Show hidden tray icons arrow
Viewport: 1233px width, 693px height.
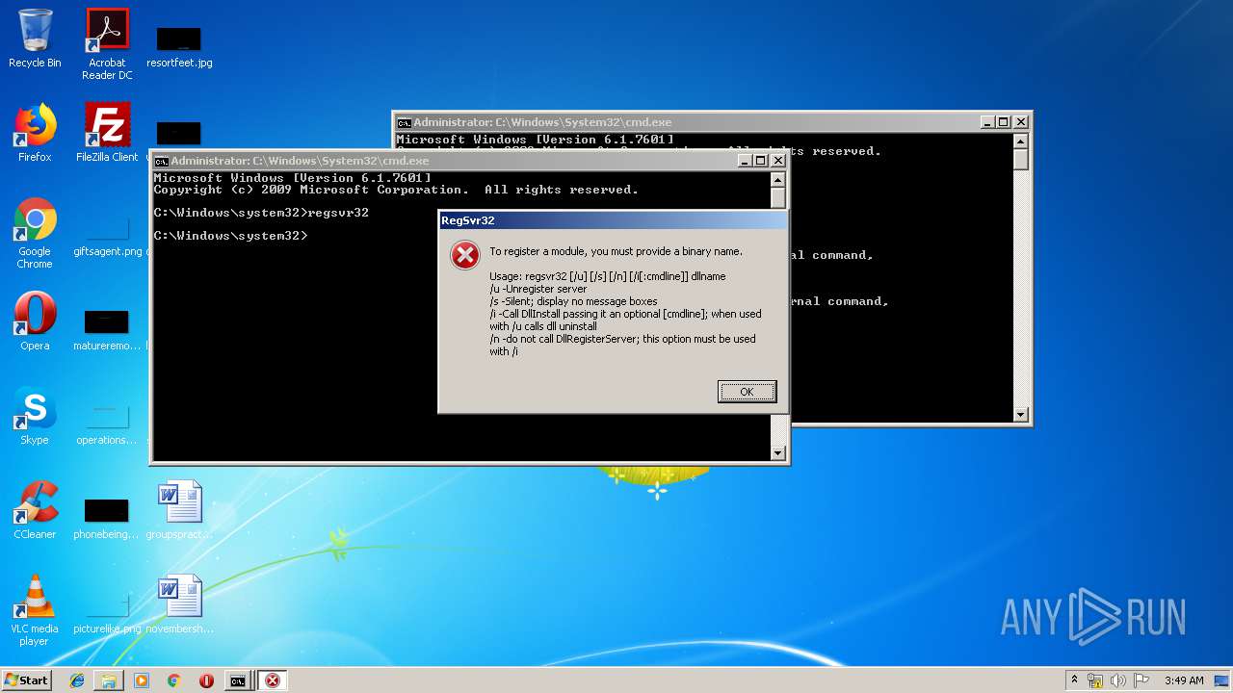click(1074, 680)
